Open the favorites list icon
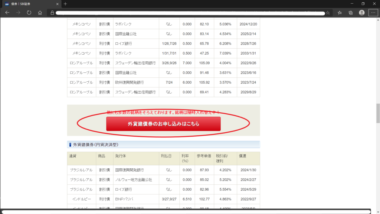Viewport: 380px width, 214px height. click(340, 13)
